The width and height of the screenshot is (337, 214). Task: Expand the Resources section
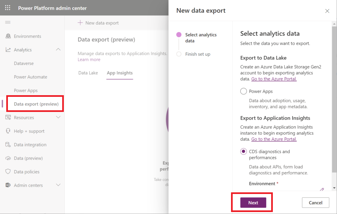(58, 117)
